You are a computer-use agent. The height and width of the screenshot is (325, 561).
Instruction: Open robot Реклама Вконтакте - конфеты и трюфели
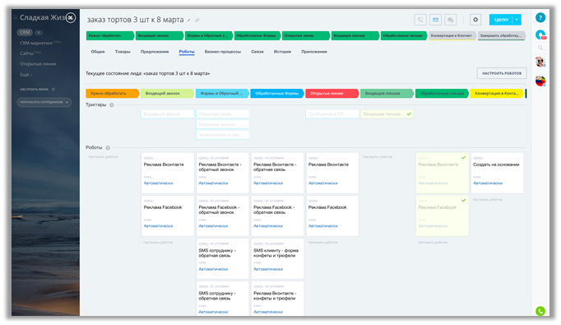(x=277, y=299)
